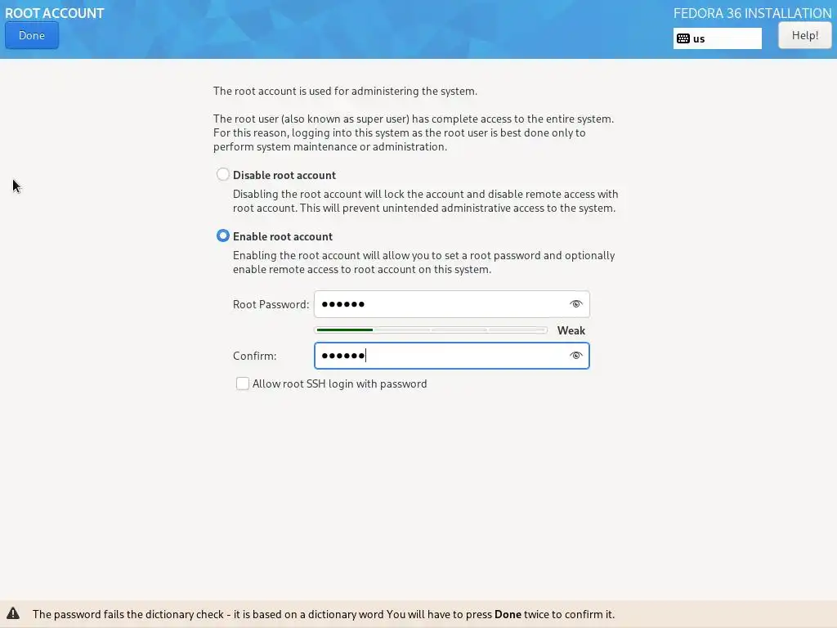Click into the Root Password field
Viewport: 837px width, 628px height.
(x=451, y=304)
